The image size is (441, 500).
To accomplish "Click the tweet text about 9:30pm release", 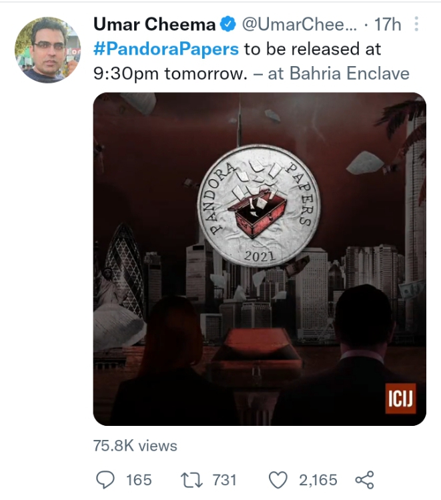I will 237,61.
